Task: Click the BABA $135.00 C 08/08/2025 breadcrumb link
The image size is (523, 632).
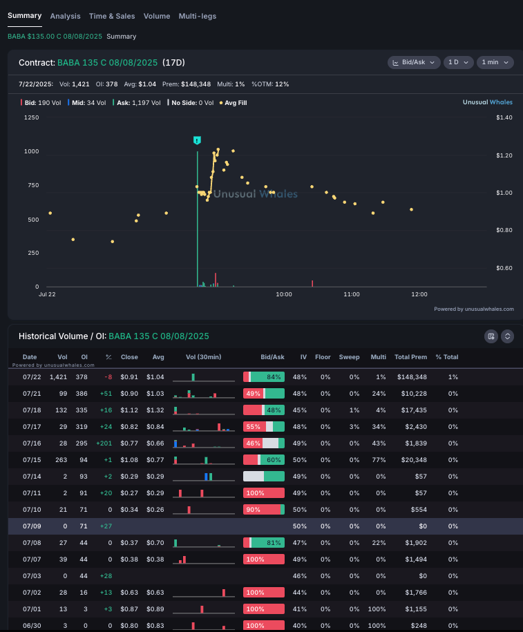Action: point(55,37)
